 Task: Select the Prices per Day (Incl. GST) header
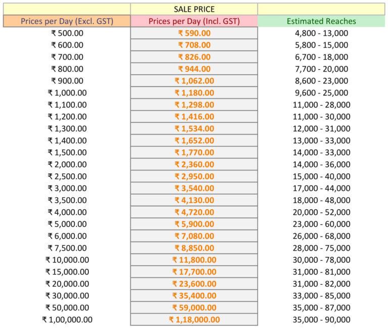tap(194, 21)
